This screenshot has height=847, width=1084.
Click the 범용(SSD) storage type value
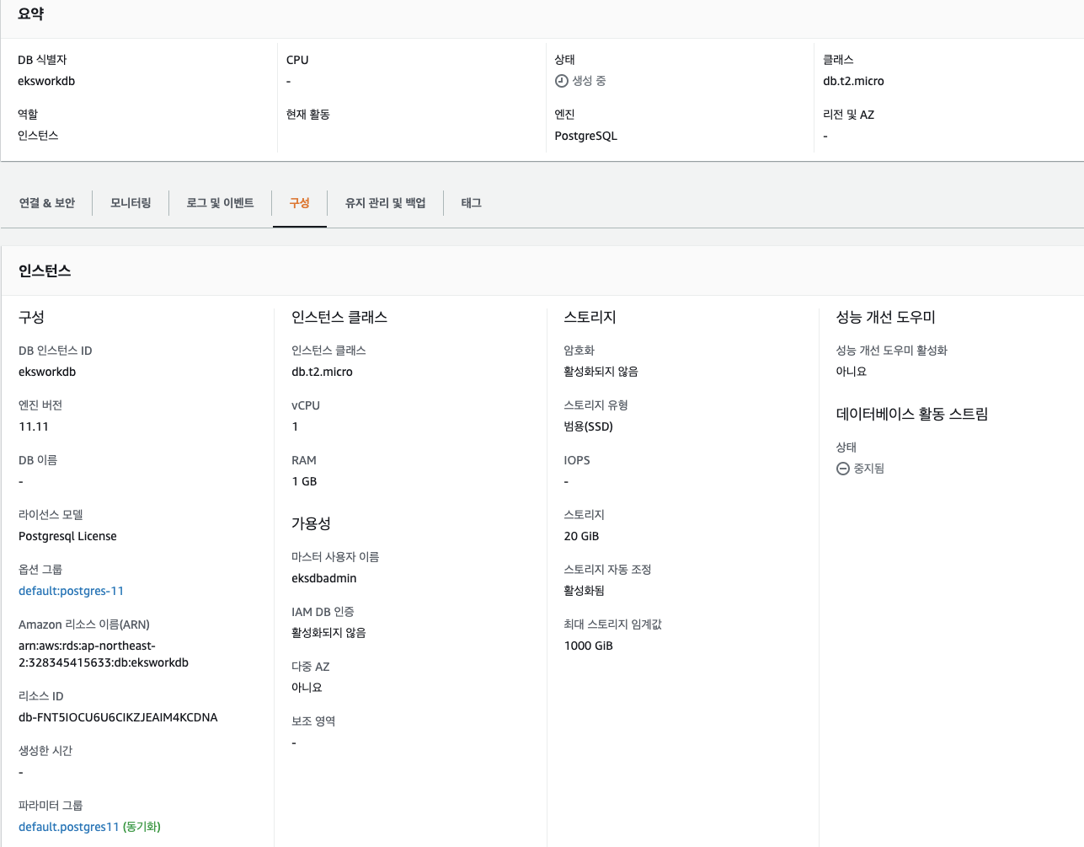588,426
